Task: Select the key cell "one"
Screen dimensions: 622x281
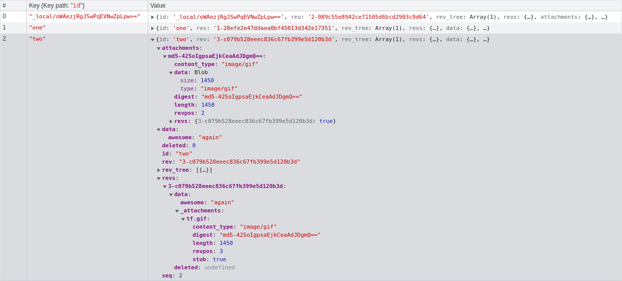Action: click(x=87, y=28)
